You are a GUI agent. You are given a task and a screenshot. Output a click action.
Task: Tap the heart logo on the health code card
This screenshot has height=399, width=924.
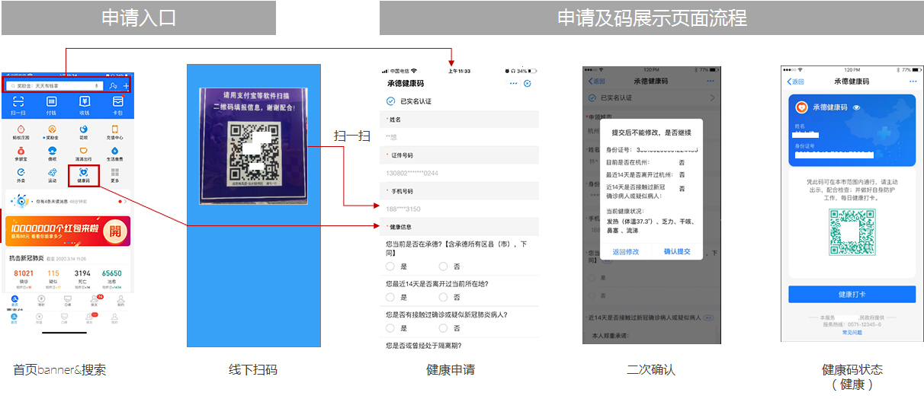pyautogui.click(x=801, y=107)
